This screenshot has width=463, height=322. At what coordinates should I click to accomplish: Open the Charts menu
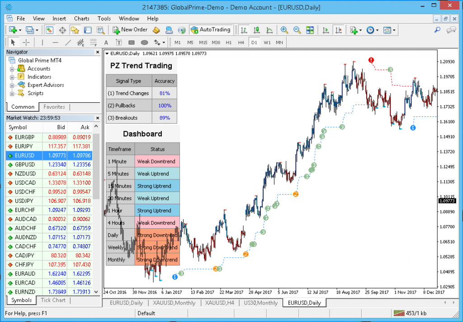[x=81, y=19]
